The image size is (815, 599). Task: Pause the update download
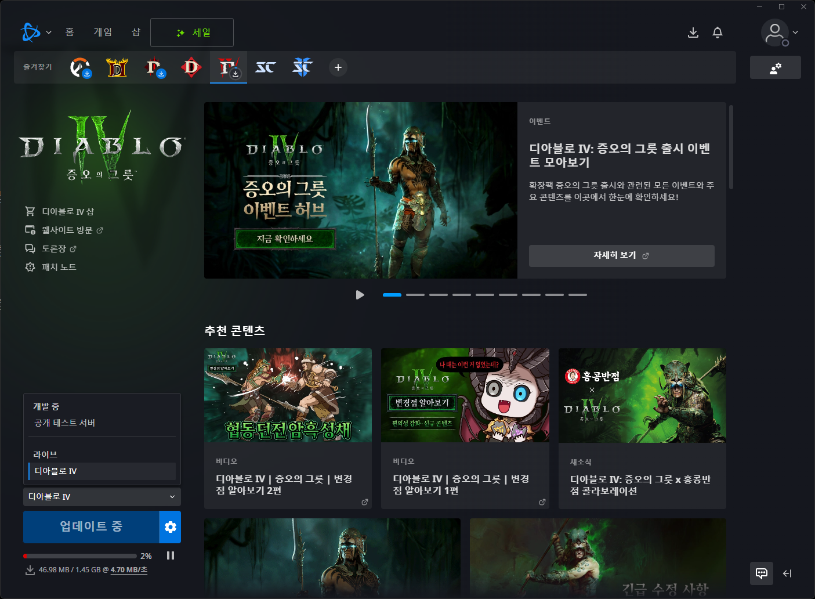pyautogui.click(x=171, y=555)
